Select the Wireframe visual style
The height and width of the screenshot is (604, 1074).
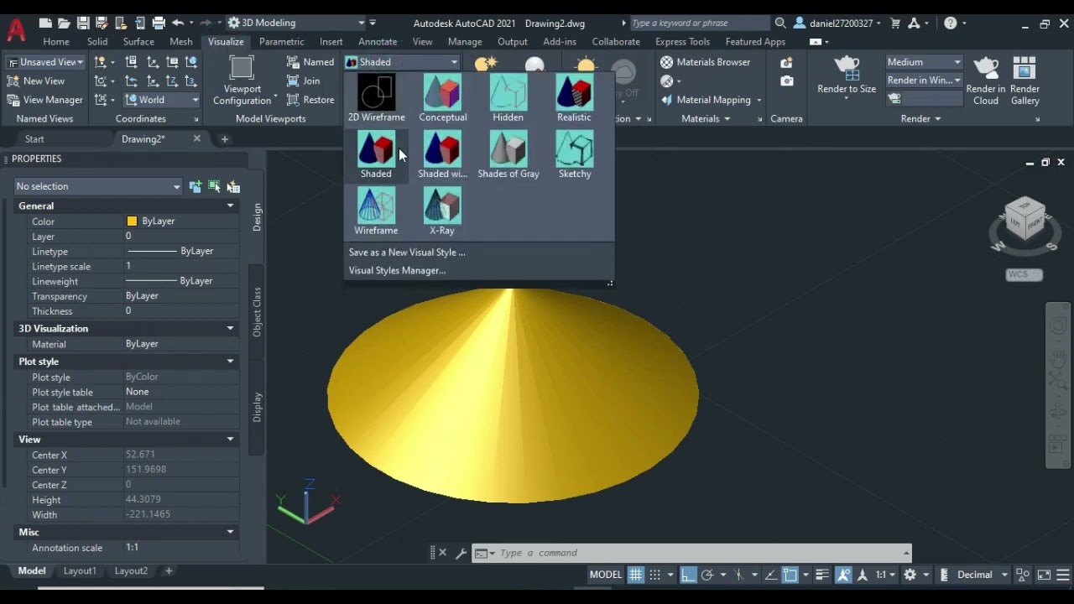[376, 211]
